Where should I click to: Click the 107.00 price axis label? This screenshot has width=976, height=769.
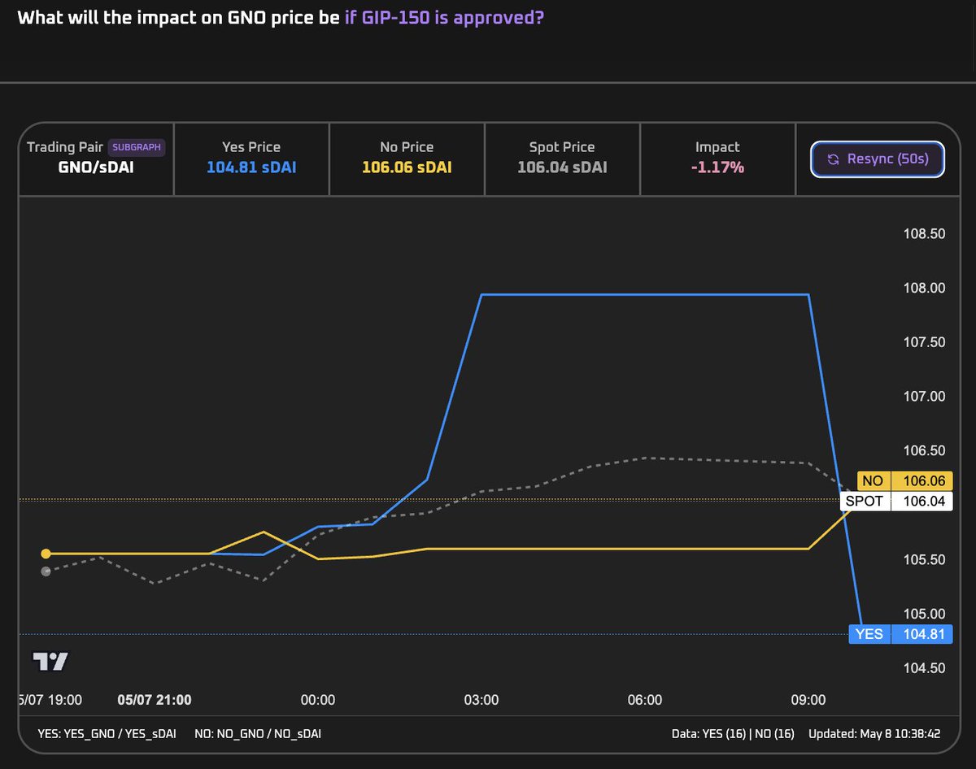[926, 397]
